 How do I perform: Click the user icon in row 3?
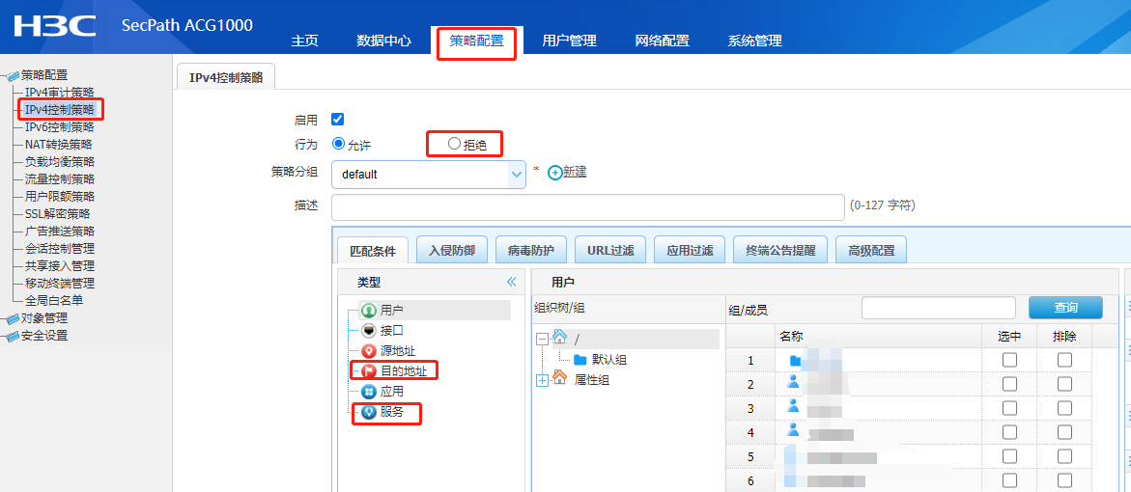pos(793,405)
